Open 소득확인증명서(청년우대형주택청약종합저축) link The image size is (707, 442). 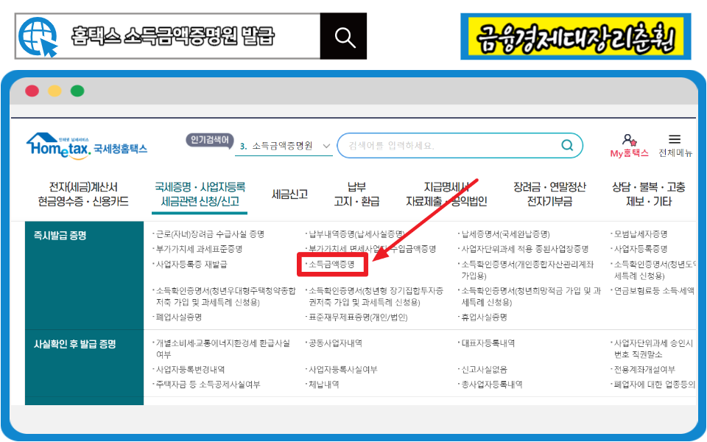click(226, 296)
